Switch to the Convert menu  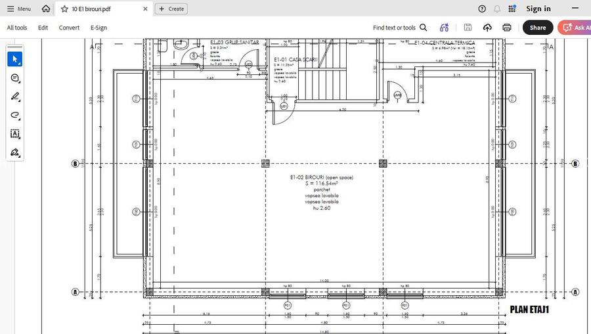point(69,28)
